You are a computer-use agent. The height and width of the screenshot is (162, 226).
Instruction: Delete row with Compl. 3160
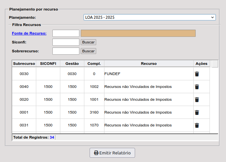(197, 113)
